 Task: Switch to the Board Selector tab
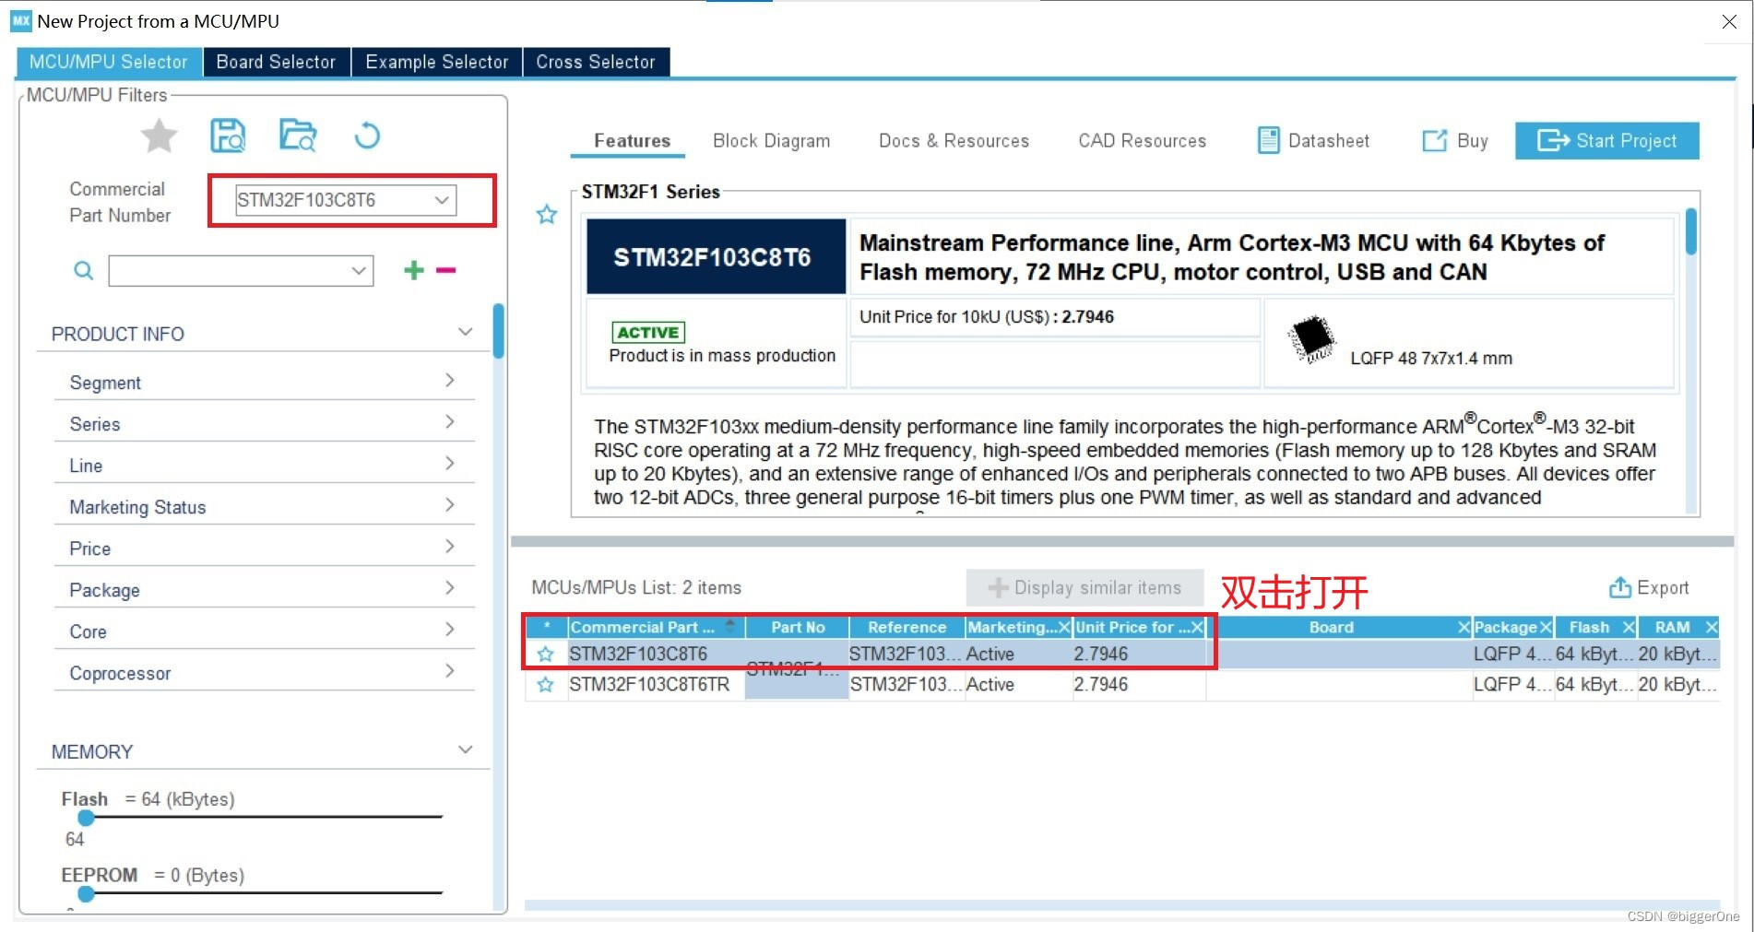point(276,62)
